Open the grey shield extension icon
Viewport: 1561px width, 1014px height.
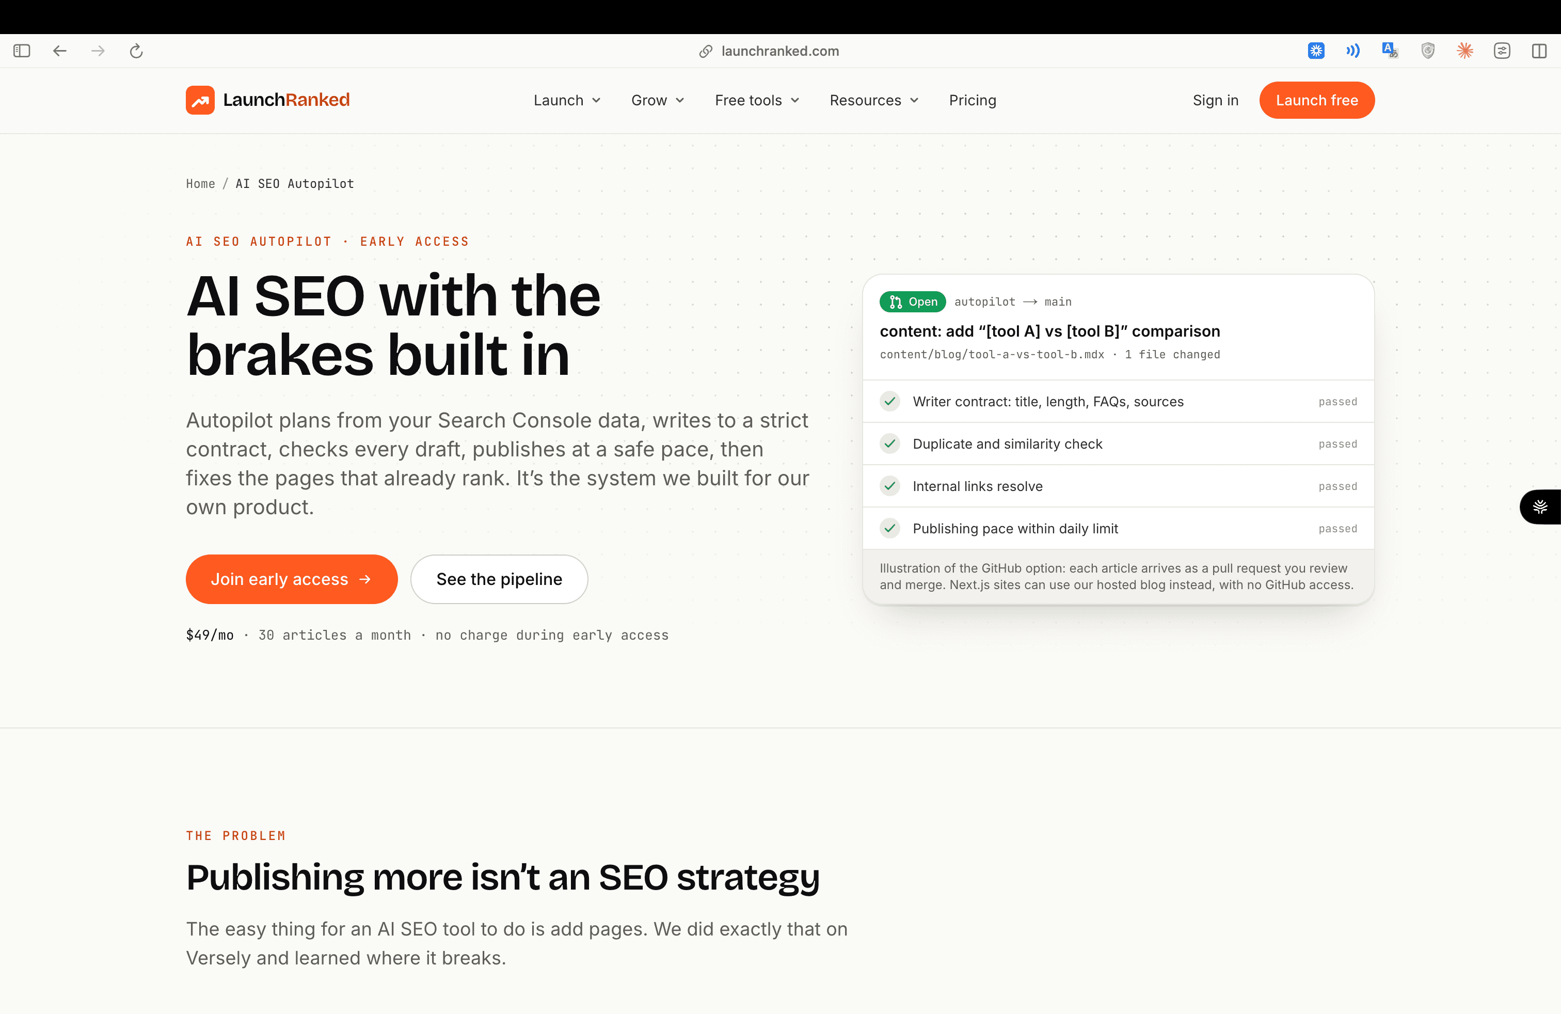pos(1428,51)
